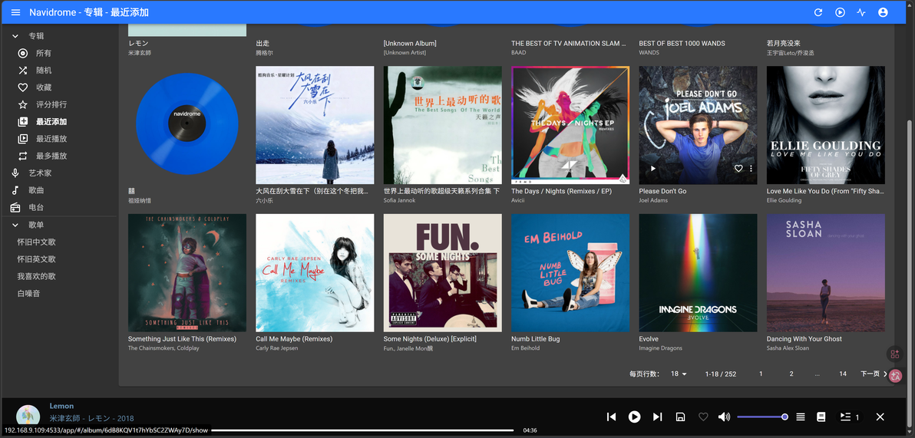This screenshot has width=915, height=438.
Task: Open the Call Me Maybe album cover
Action: (x=315, y=273)
